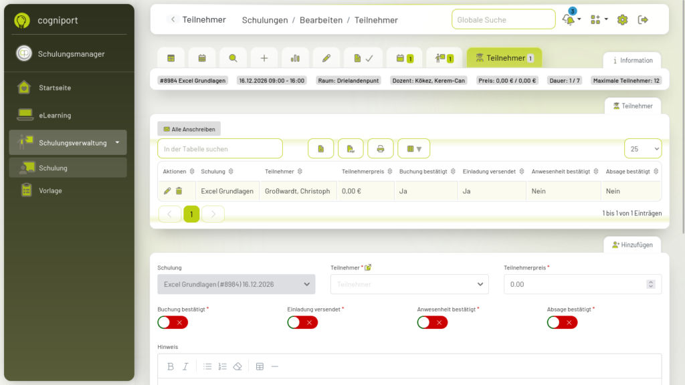This screenshot has width=685, height=385.
Task: Click the Globale Suche field
Action: [x=503, y=19]
